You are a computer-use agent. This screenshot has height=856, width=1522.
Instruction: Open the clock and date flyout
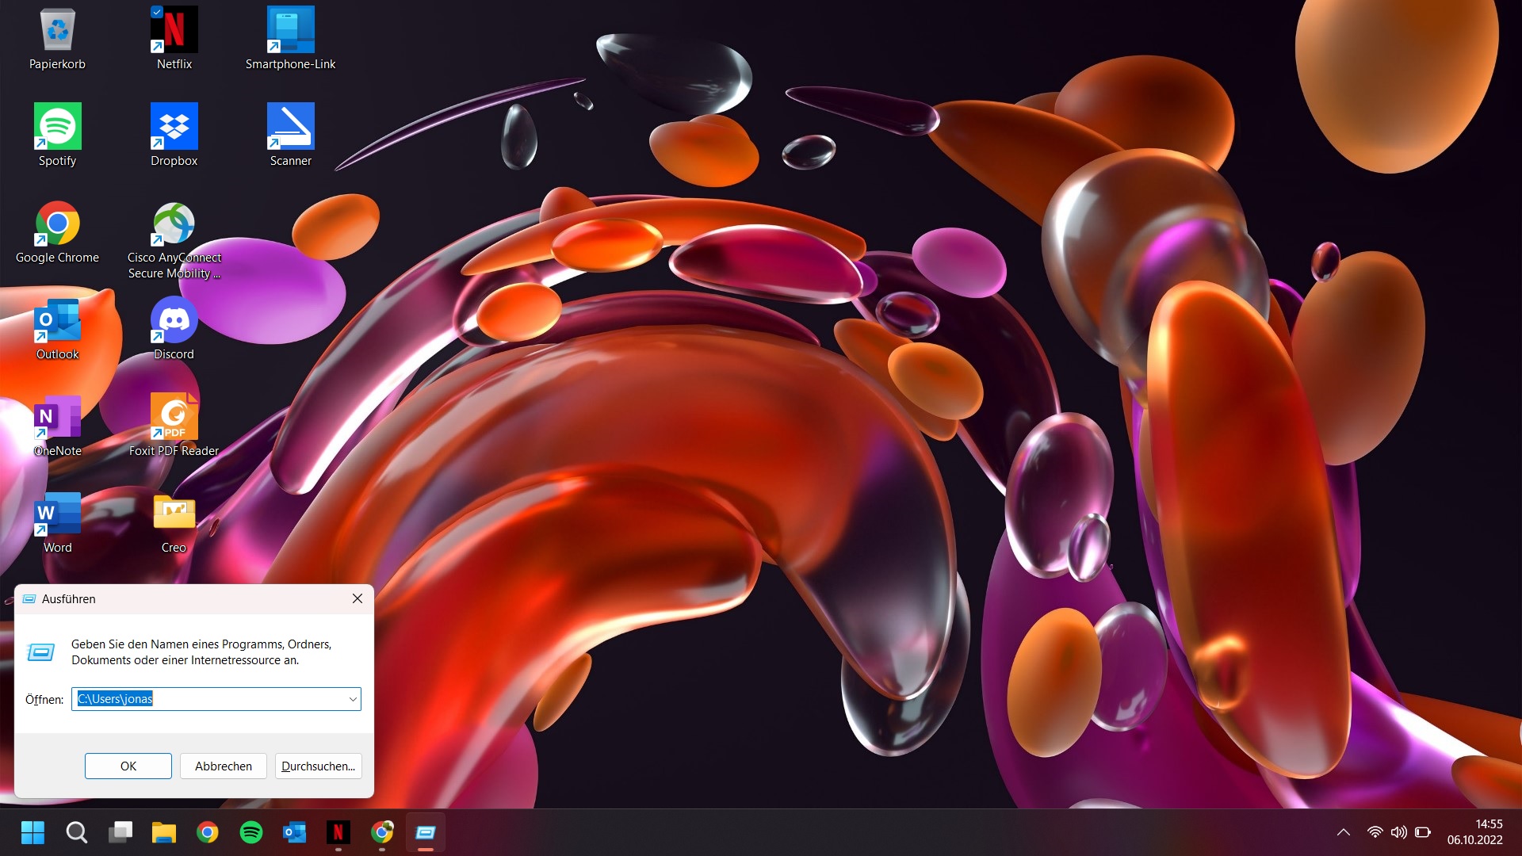[1474, 832]
